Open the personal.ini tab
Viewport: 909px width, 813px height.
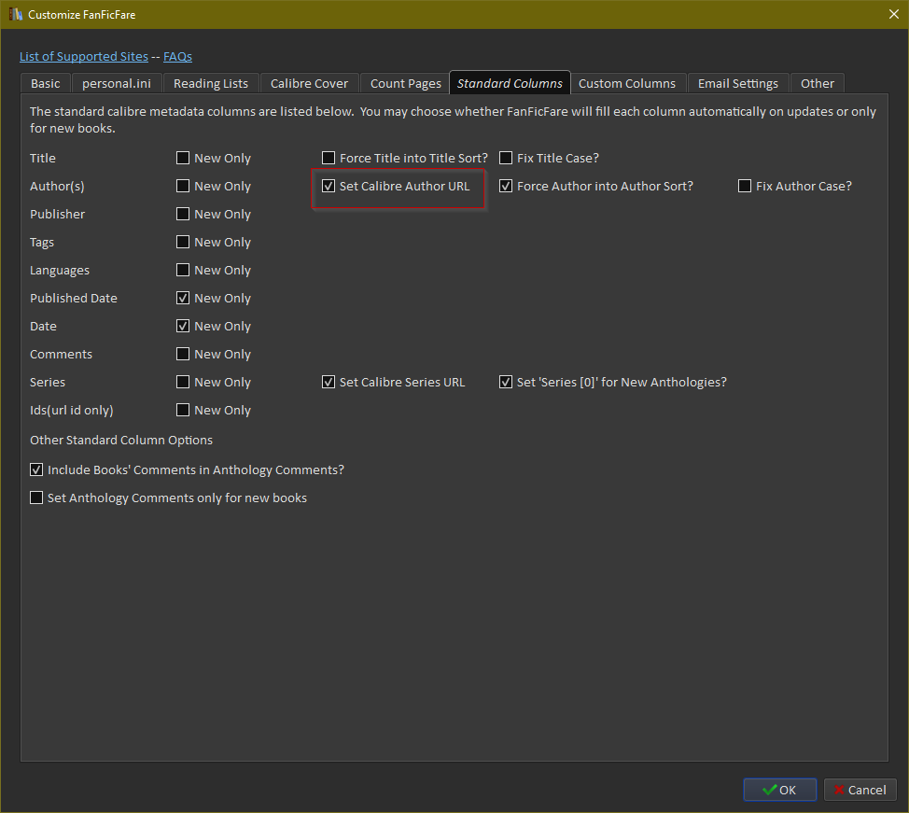[x=117, y=83]
